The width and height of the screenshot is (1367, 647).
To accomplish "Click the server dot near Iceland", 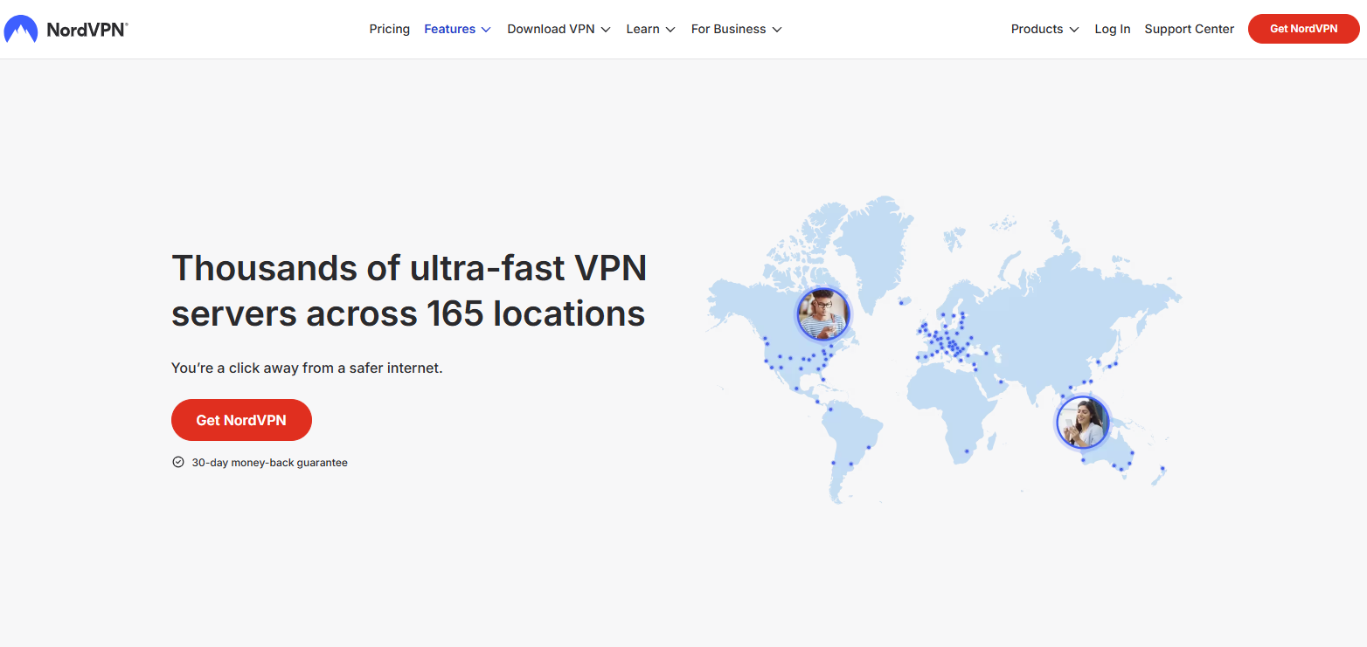I will point(902,302).
